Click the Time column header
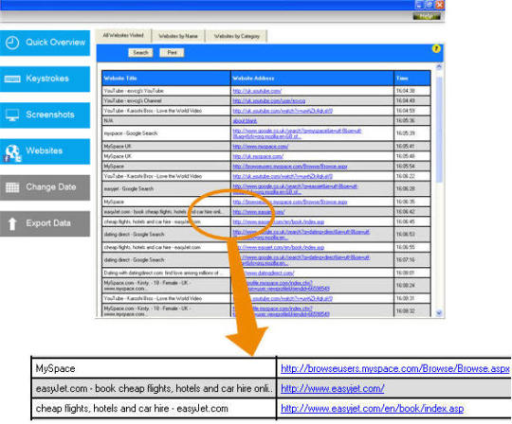The image size is (512, 424). 412,79
